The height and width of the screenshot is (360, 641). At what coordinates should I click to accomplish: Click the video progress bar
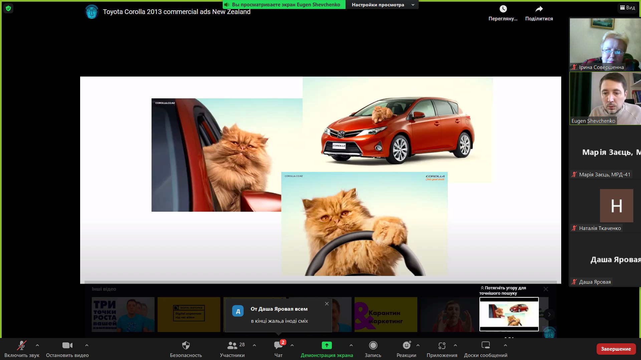coord(320,282)
